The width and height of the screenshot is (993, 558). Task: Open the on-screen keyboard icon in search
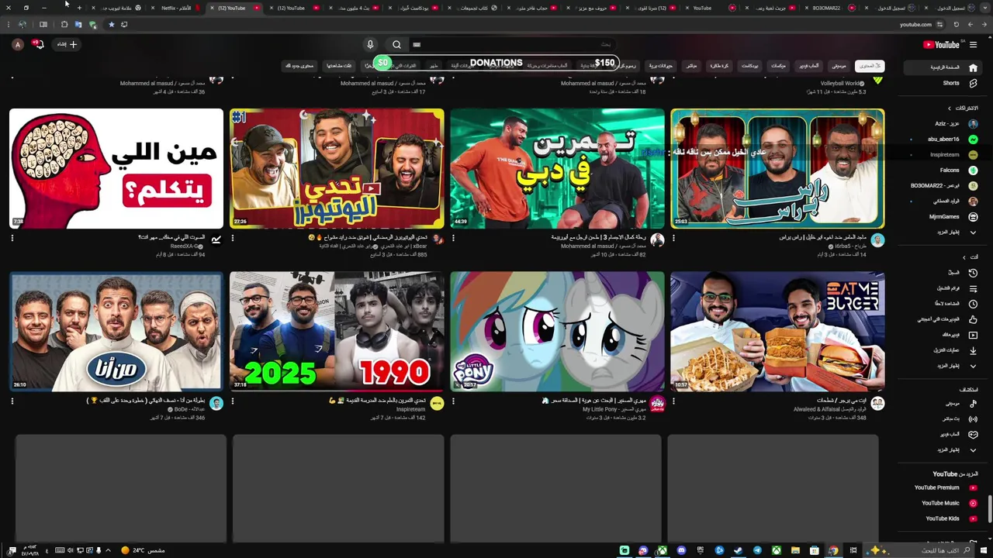tap(417, 45)
